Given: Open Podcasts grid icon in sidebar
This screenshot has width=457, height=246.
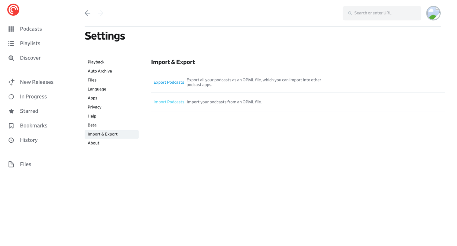Looking at the screenshot, I should coord(11,29).
